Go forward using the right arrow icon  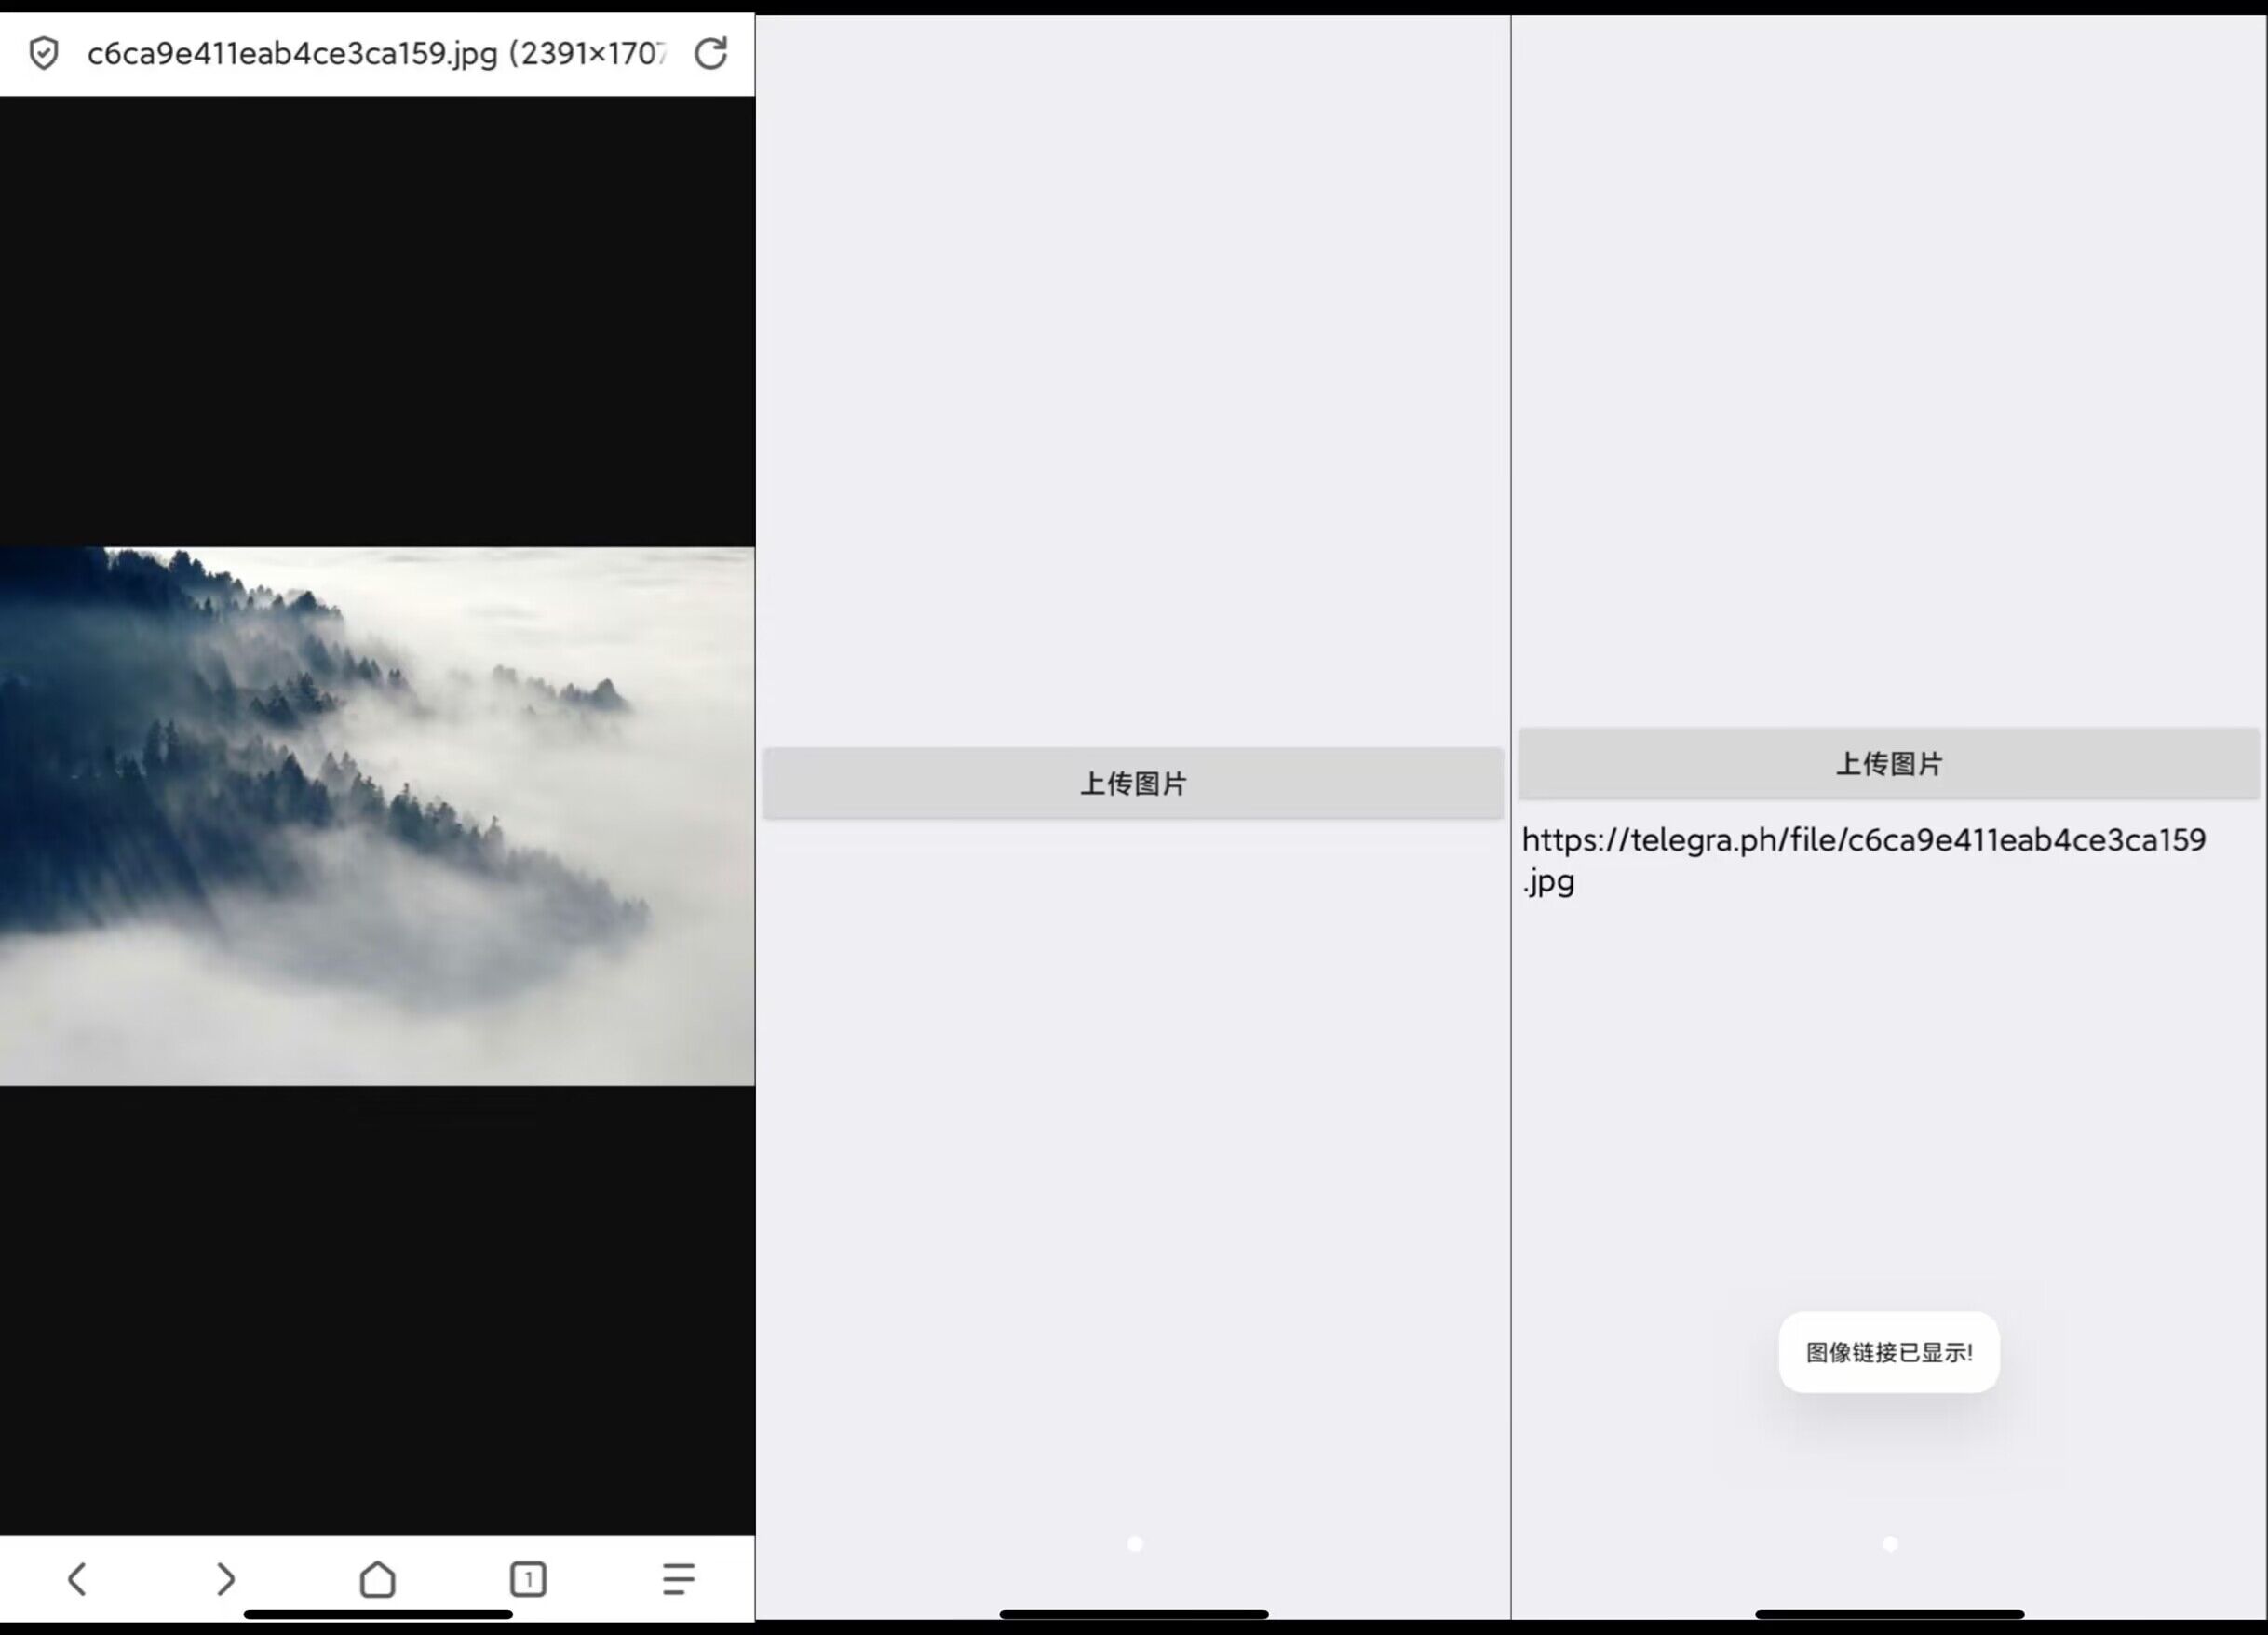coord(226,1579)
